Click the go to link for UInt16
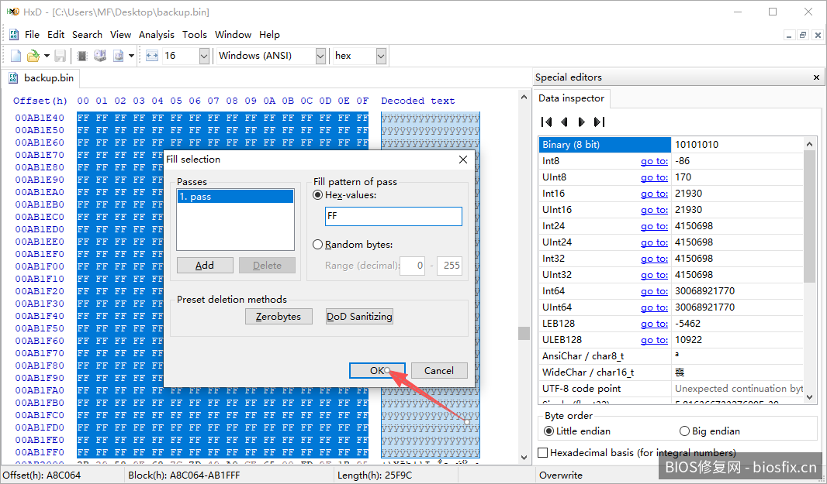 point(653,210)
